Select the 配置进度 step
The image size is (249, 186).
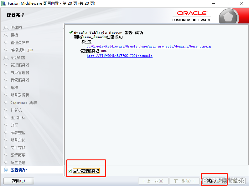click(x=18, y=163)
